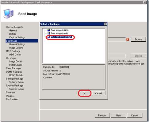Open General step in sidebar
This screenshot has height=122, width=149.
pyautogui.click(x=13, y=31)
